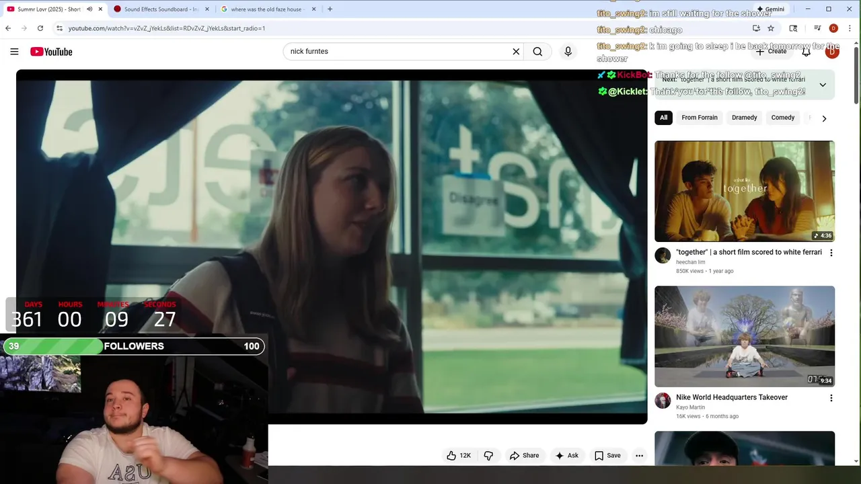The width and height of the screenshot is (861, 484).
Task: Open YouTube account avatar menu
Action: click(832, 52)
